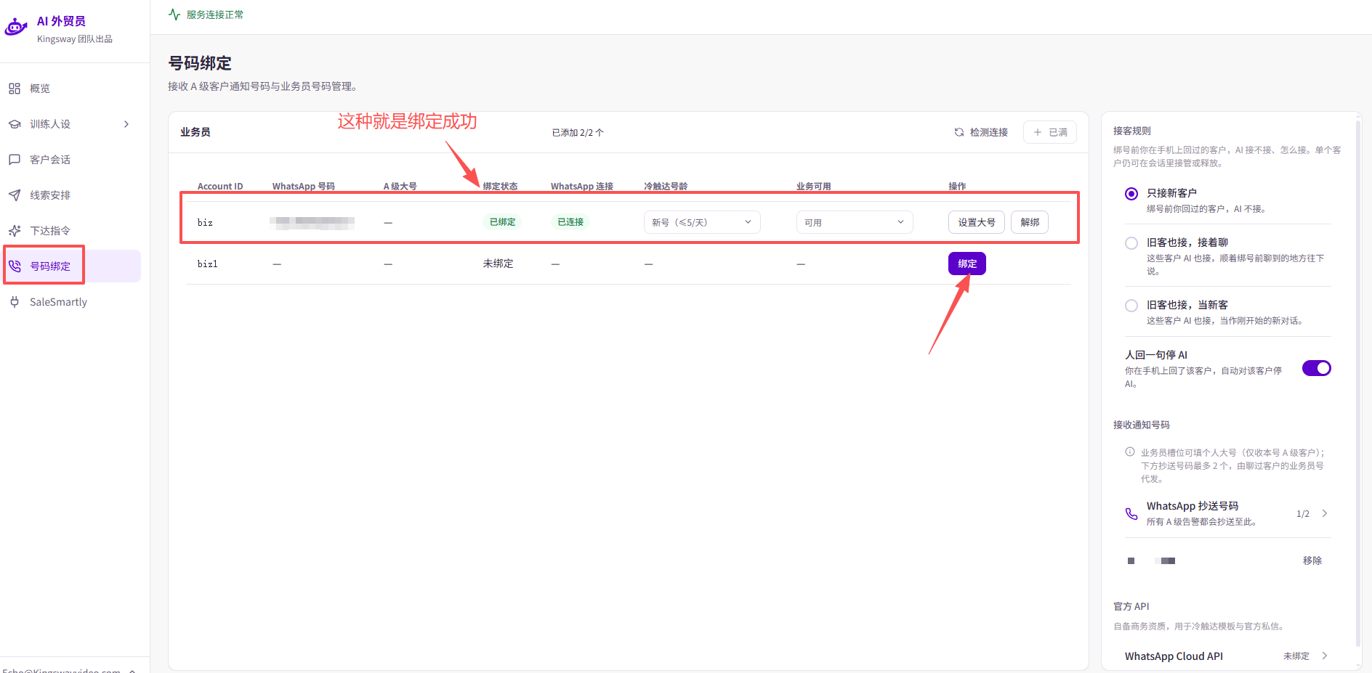Click the right panel vertical scrollbar
Screen dimensions: 1372x673
tap(1357, 383)
